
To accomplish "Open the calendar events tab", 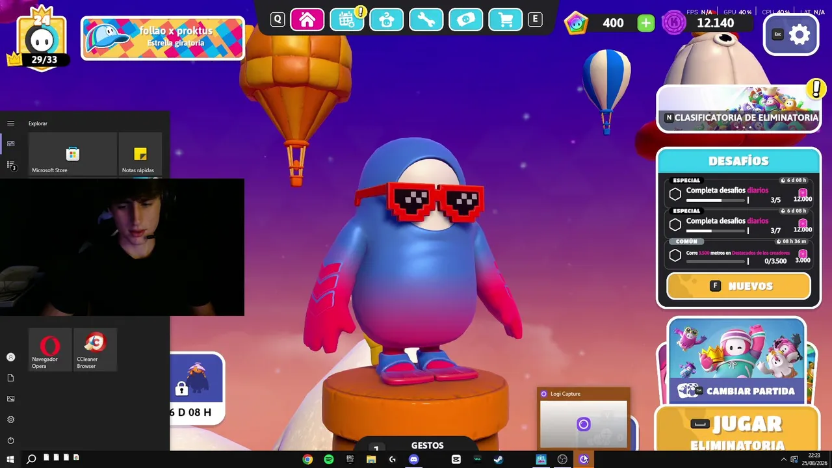I will pyautogui.click(x=347, y=19).
